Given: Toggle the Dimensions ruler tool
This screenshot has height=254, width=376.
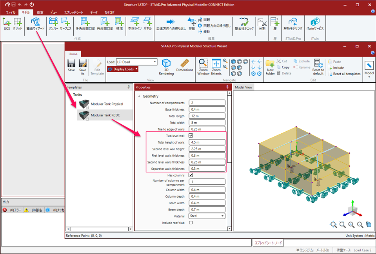Looking at the screenshot, I should click(x=185, y=65).
